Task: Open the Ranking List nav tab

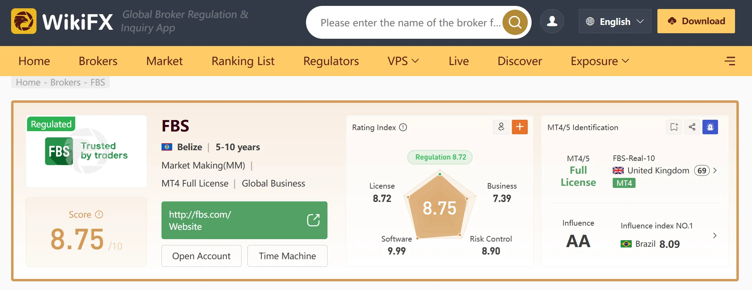Action: pyautogui.click(x=243, y=61)
